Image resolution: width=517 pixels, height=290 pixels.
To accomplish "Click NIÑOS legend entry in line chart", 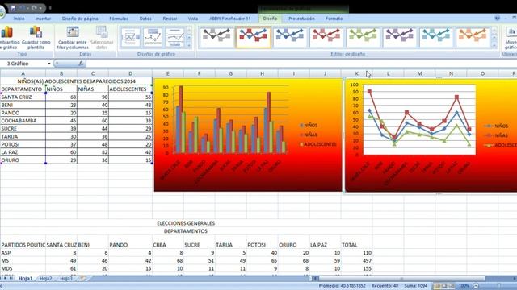I will point(496,126).
